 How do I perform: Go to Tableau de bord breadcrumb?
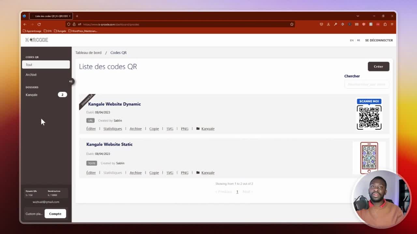click(88, 53)
